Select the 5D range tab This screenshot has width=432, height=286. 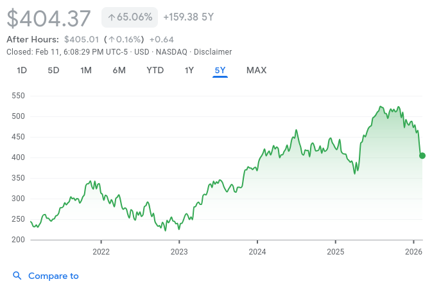53,70
